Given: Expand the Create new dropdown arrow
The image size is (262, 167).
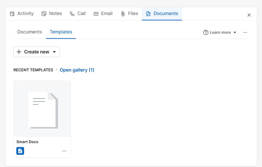Looking at the screenshot, I should [54, 52].
